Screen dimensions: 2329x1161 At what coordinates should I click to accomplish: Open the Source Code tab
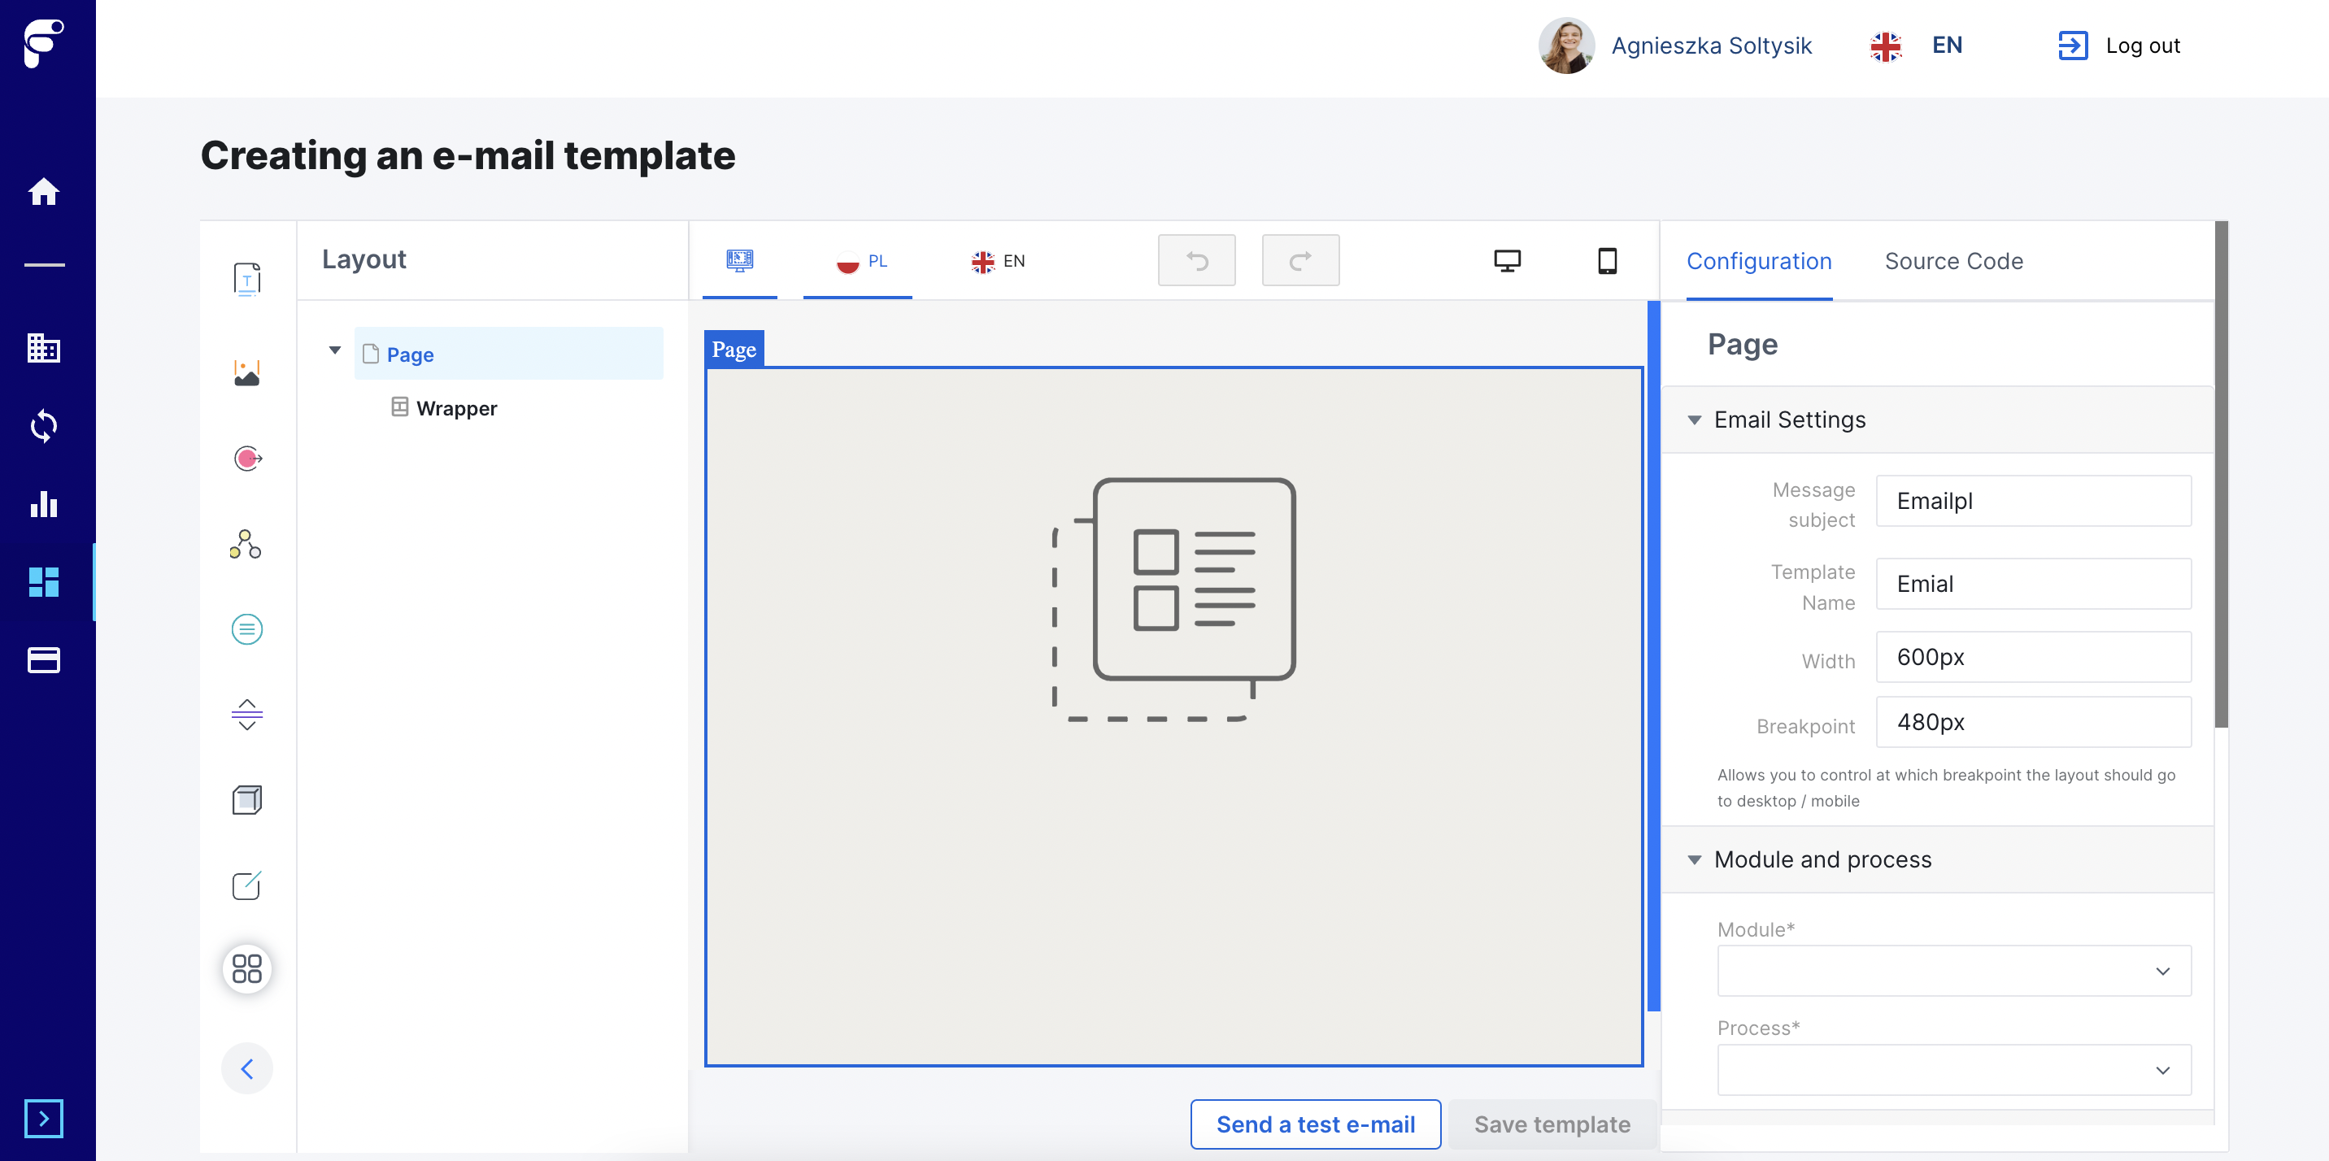tap(1952, 261)
